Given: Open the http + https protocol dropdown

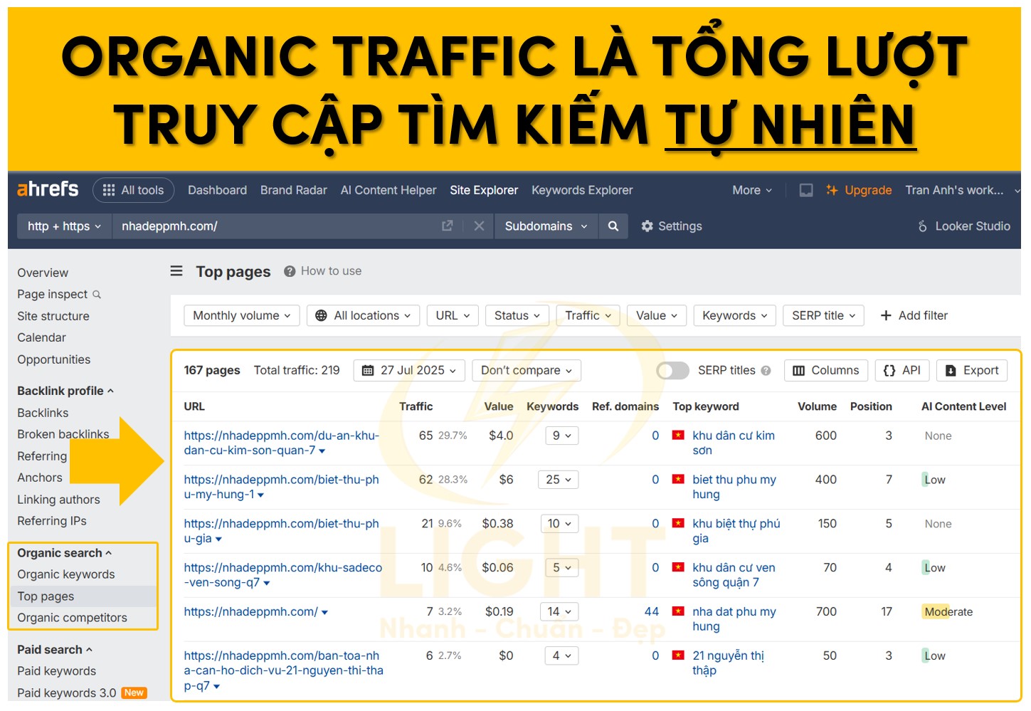Looking at the screenshot, I should pyautogui.click(x=65, y=226).
